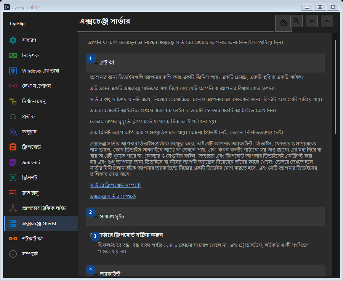
Task: Switch to দ্রুত চালু section
Action: coord(41,193)
